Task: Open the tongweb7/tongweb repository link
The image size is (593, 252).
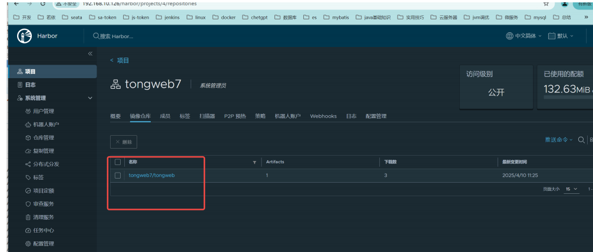Action: pos(152,176)
